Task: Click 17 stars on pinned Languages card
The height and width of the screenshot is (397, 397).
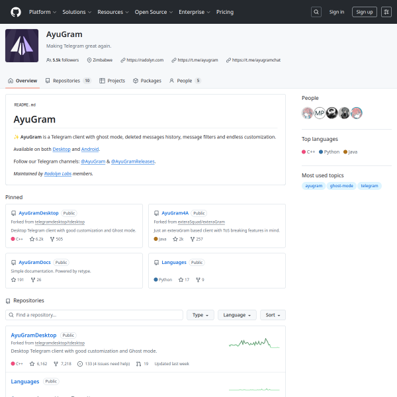Action: [x=184, y=279]
